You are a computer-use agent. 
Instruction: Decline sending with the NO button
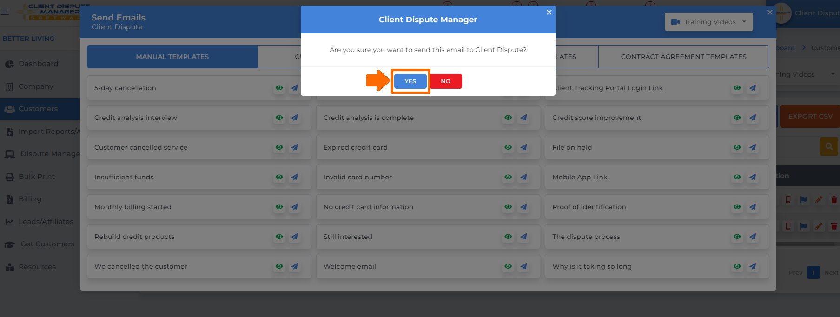[446, 81]
